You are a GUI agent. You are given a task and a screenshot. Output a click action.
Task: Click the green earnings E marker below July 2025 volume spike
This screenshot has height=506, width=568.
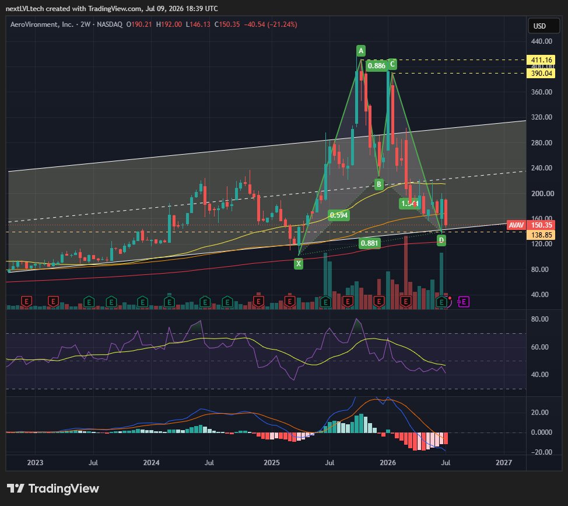(x=325, y=302)
